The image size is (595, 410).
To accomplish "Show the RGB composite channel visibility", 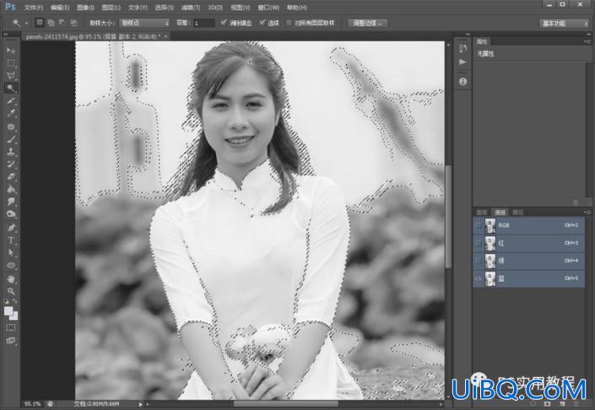I will tap(479, 225).
